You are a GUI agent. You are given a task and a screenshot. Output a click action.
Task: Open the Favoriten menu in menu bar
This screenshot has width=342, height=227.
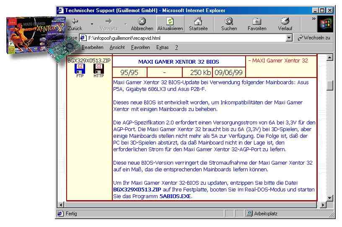click(140, 47)
